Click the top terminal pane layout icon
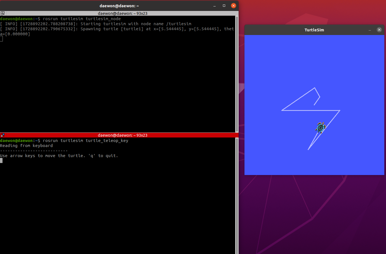Viewport: 386px width, 254px height. pyautogui.click(x=3, y=13)
